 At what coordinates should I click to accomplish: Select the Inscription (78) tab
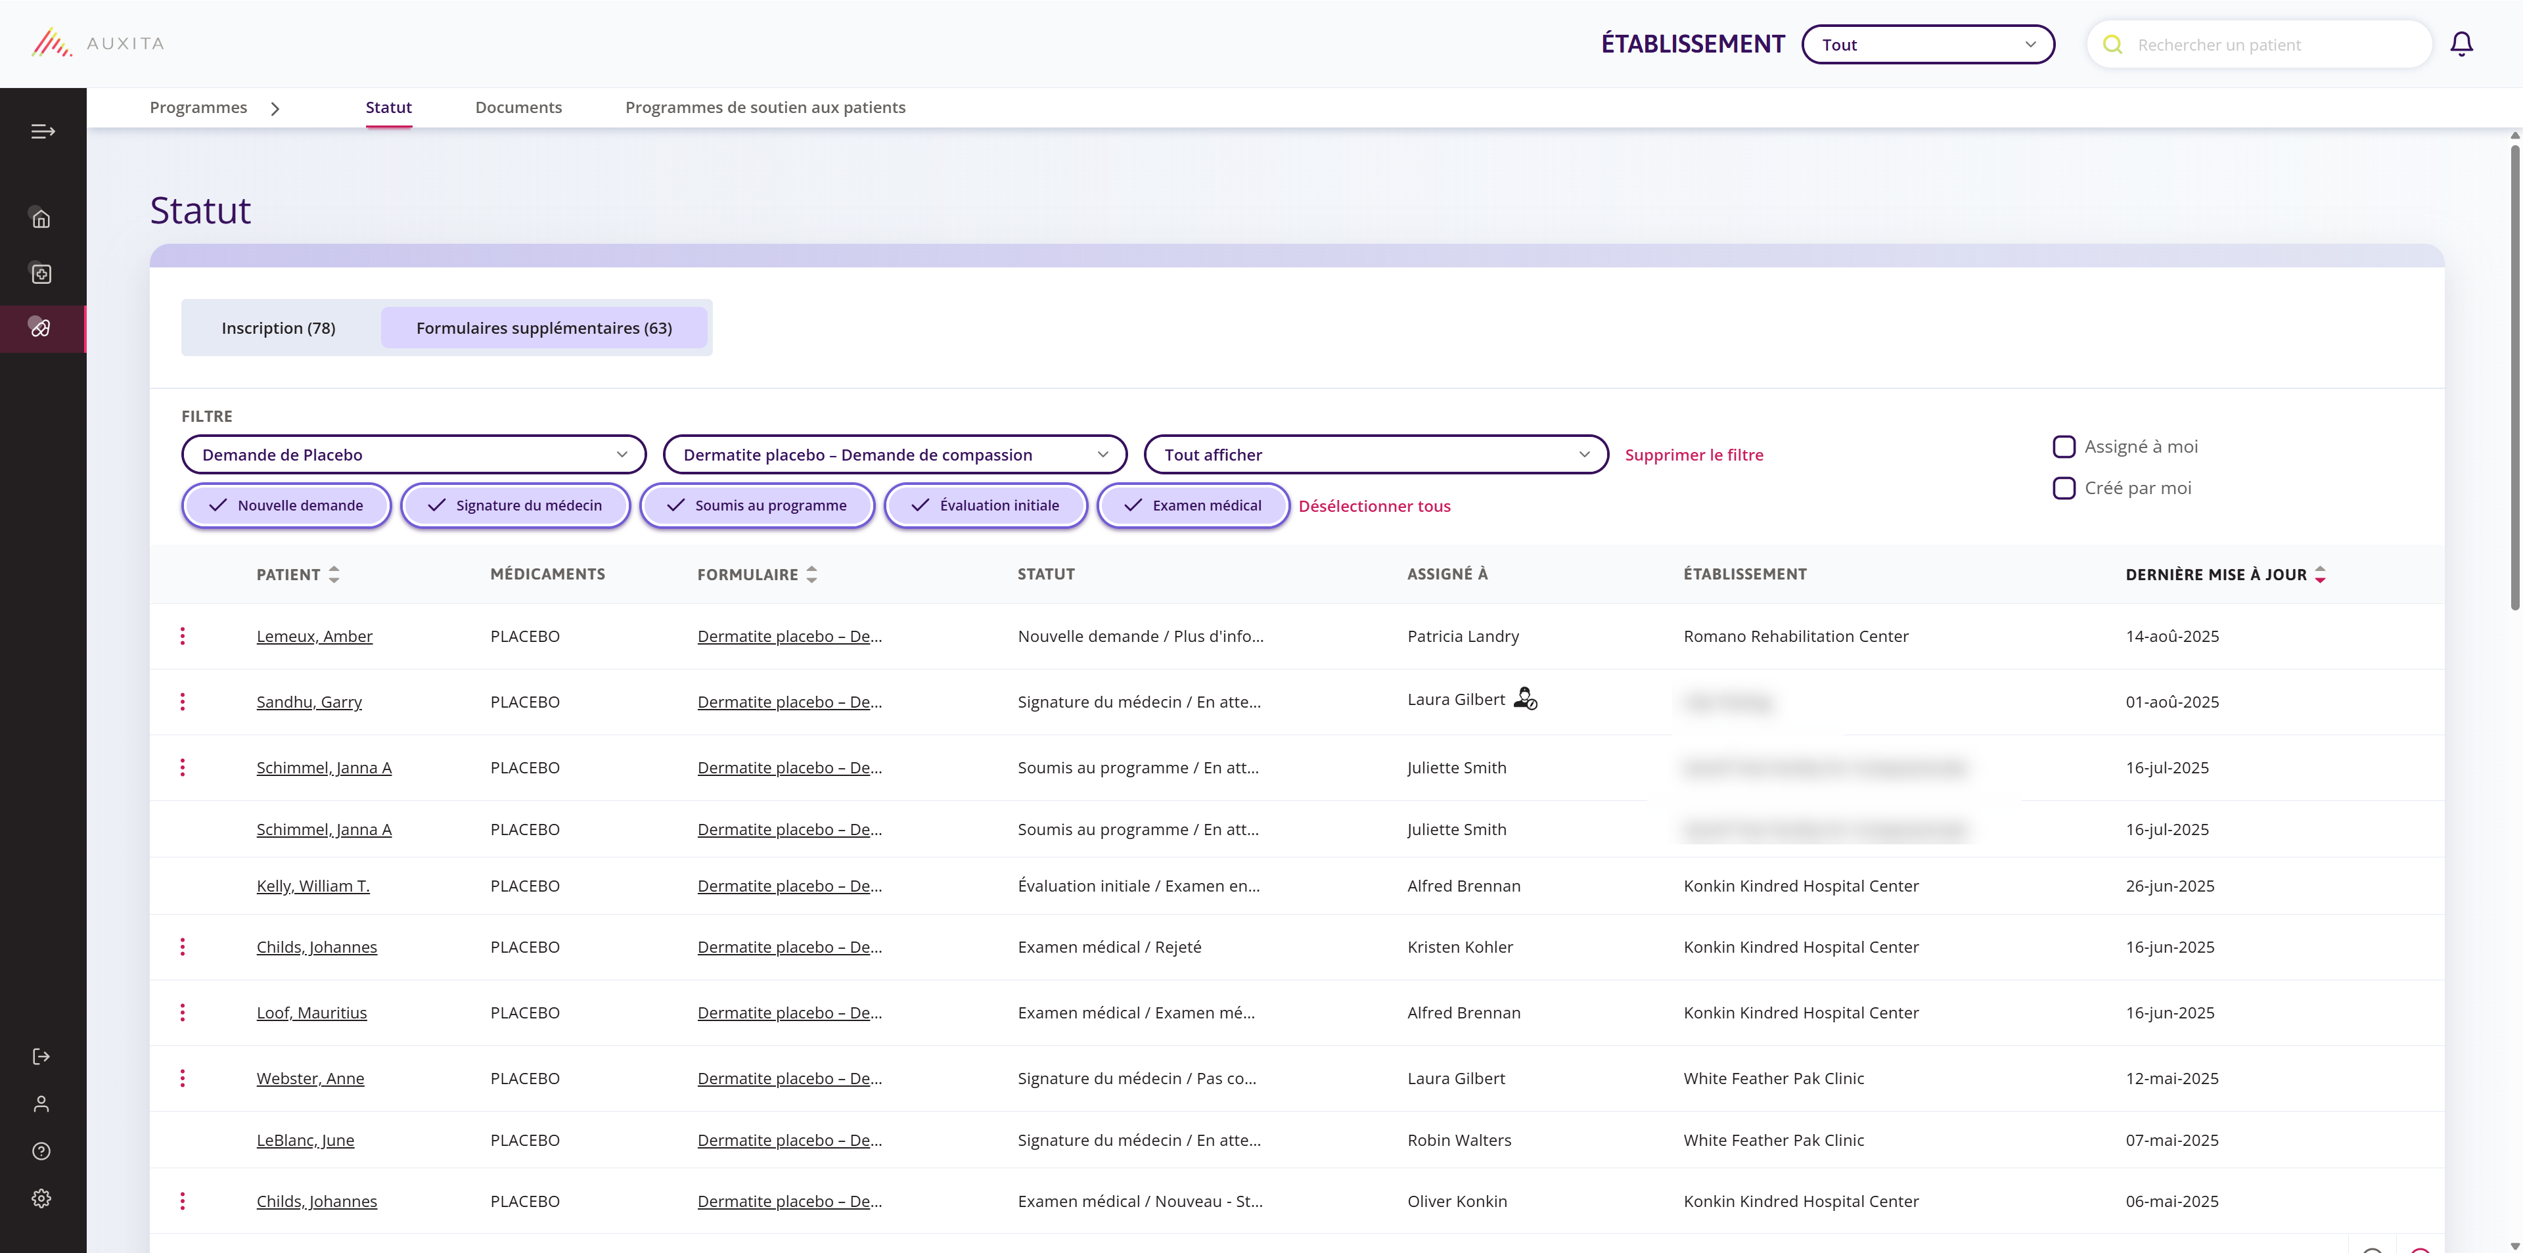pyautogui.click(x=278, y=327)
